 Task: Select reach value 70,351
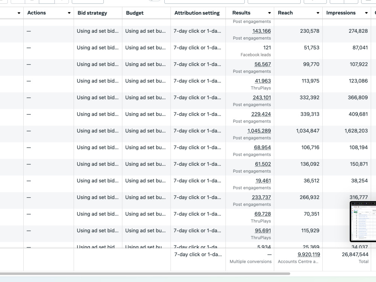pyautogui.click(x=311, y=214)
